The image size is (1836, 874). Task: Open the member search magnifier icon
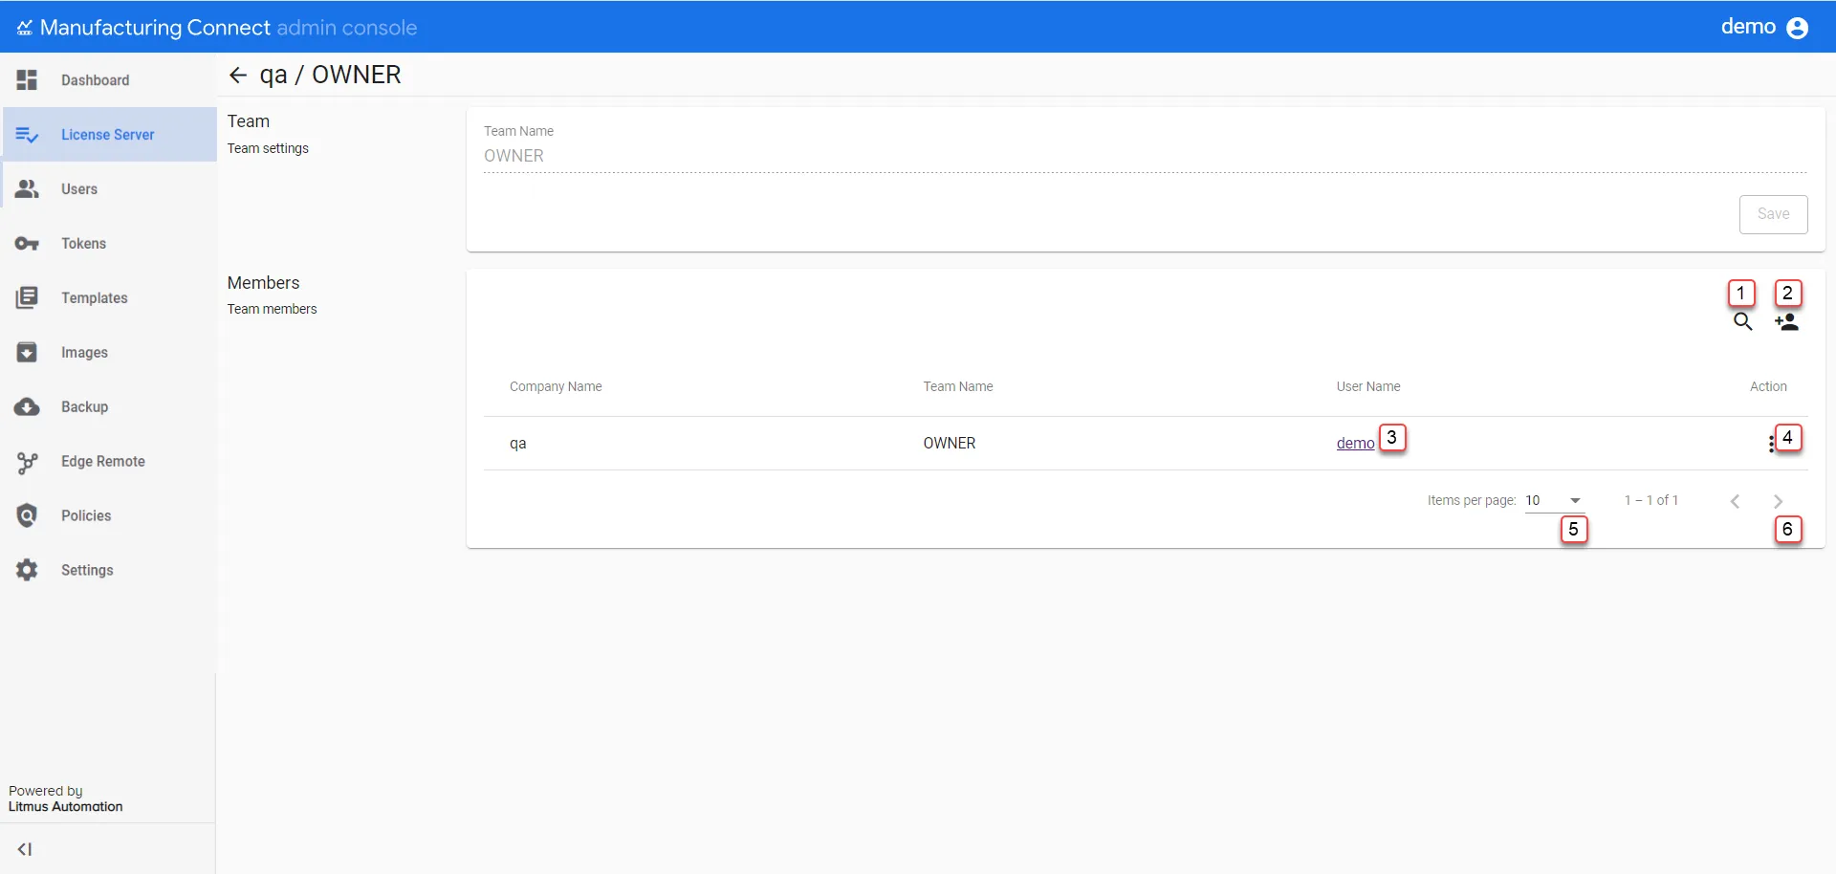(x=1742, y=322)
